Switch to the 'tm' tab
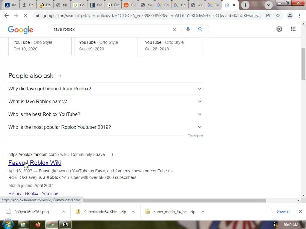 147,5
